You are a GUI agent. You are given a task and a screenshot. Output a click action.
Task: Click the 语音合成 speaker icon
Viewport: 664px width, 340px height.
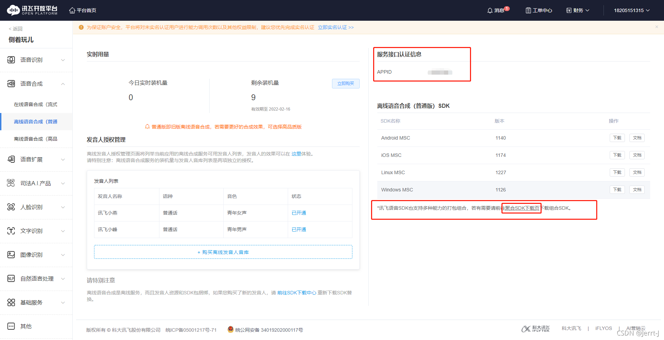11,84
